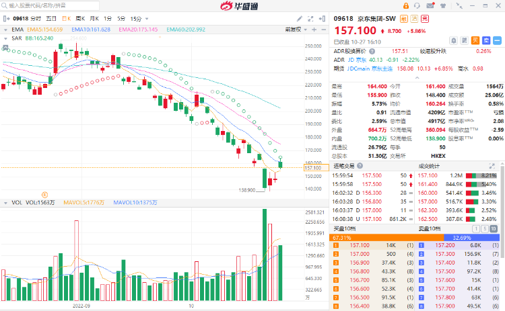Open help icon next to ADR股换算价

[x=372, y=51]
